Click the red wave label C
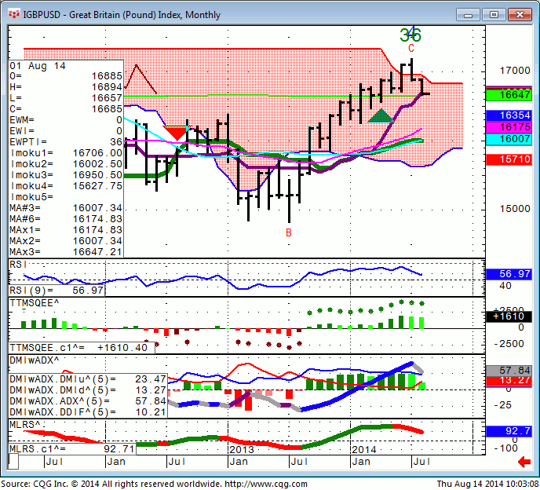 tap(411, 48)
